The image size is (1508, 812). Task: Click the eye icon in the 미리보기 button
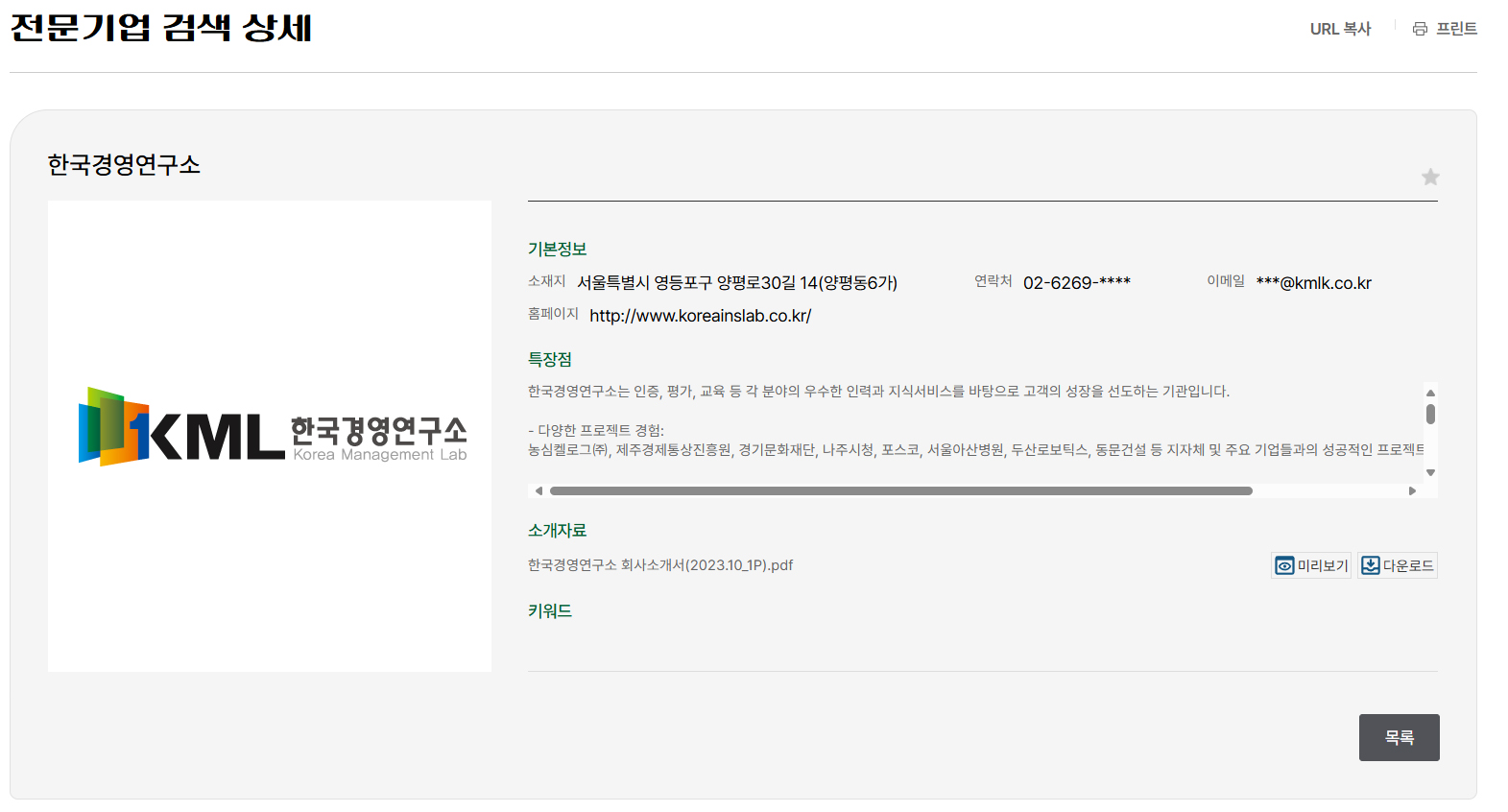click(1284, 566)
